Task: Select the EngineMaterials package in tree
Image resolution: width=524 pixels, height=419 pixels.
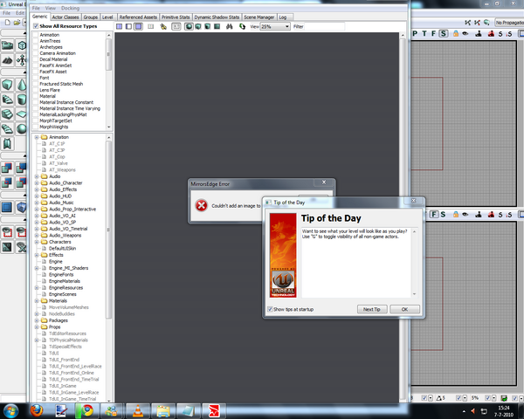Action: point(65,281)
